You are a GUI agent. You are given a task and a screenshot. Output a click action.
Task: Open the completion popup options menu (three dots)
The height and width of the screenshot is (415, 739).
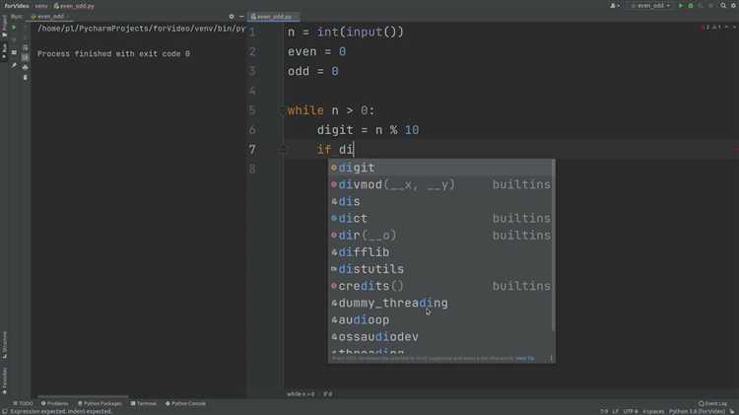(551, 359)
